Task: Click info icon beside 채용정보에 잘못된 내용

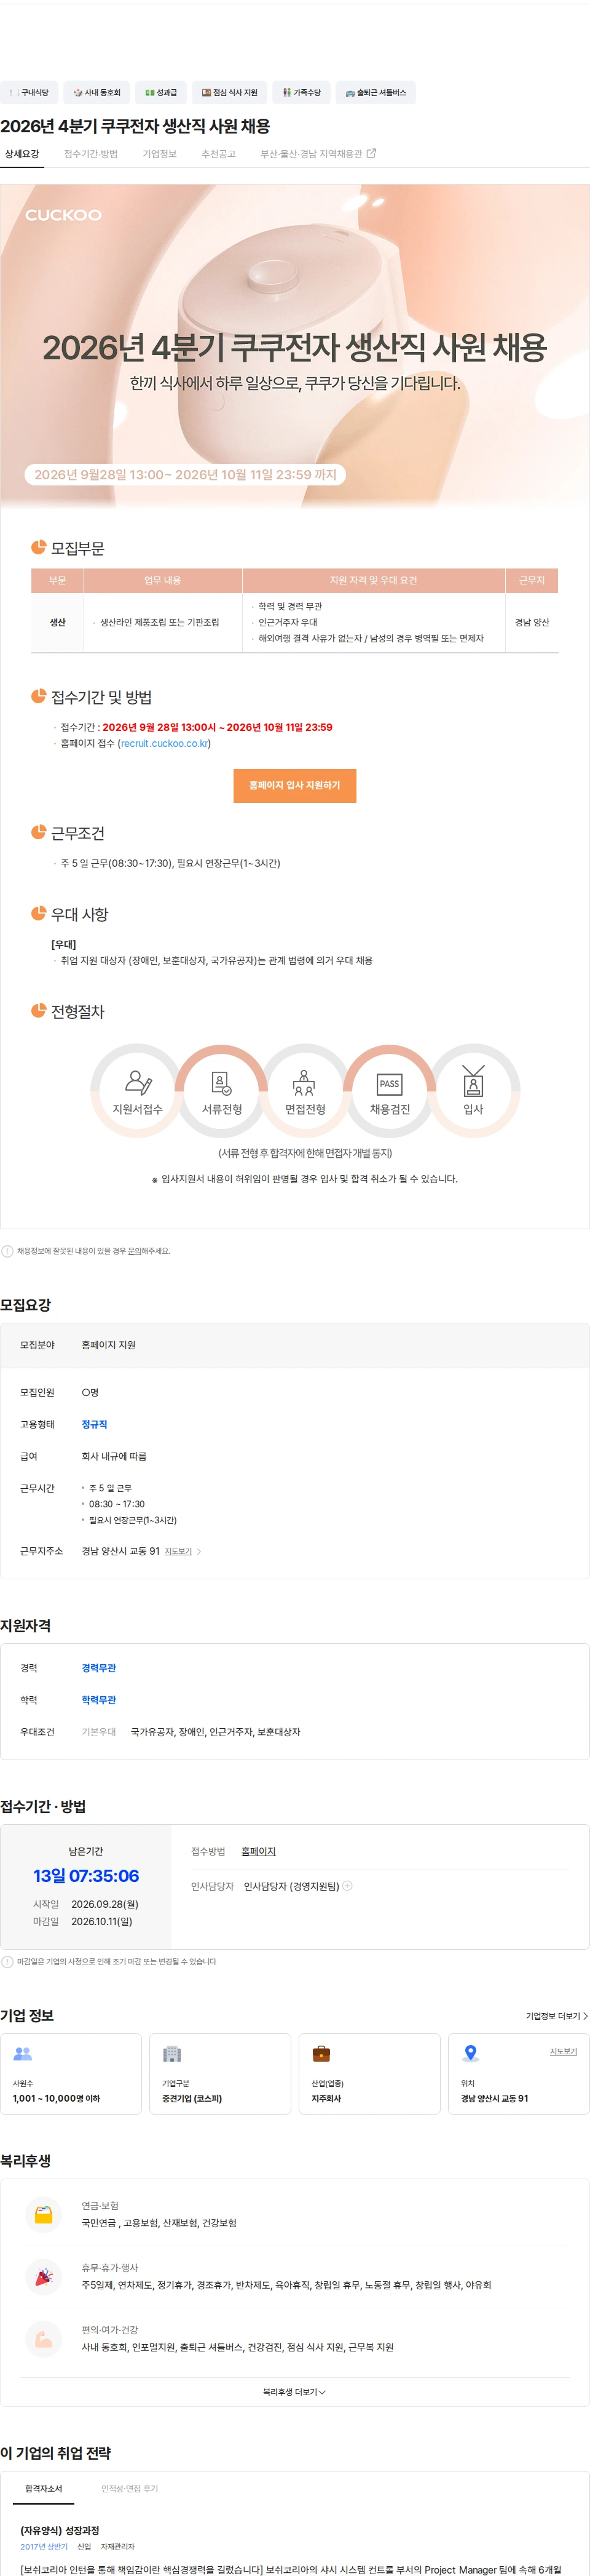Action: tap(8, 1251)
